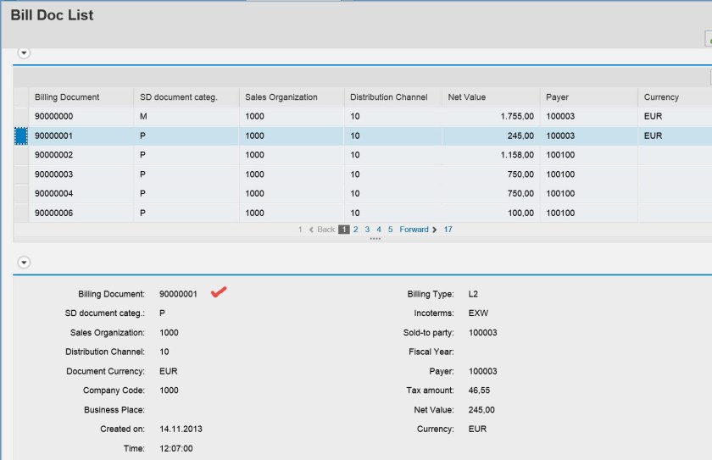712x460 pixels.
Task: Click the red checkmark beside Billing Document
Action: coord(219,293)
